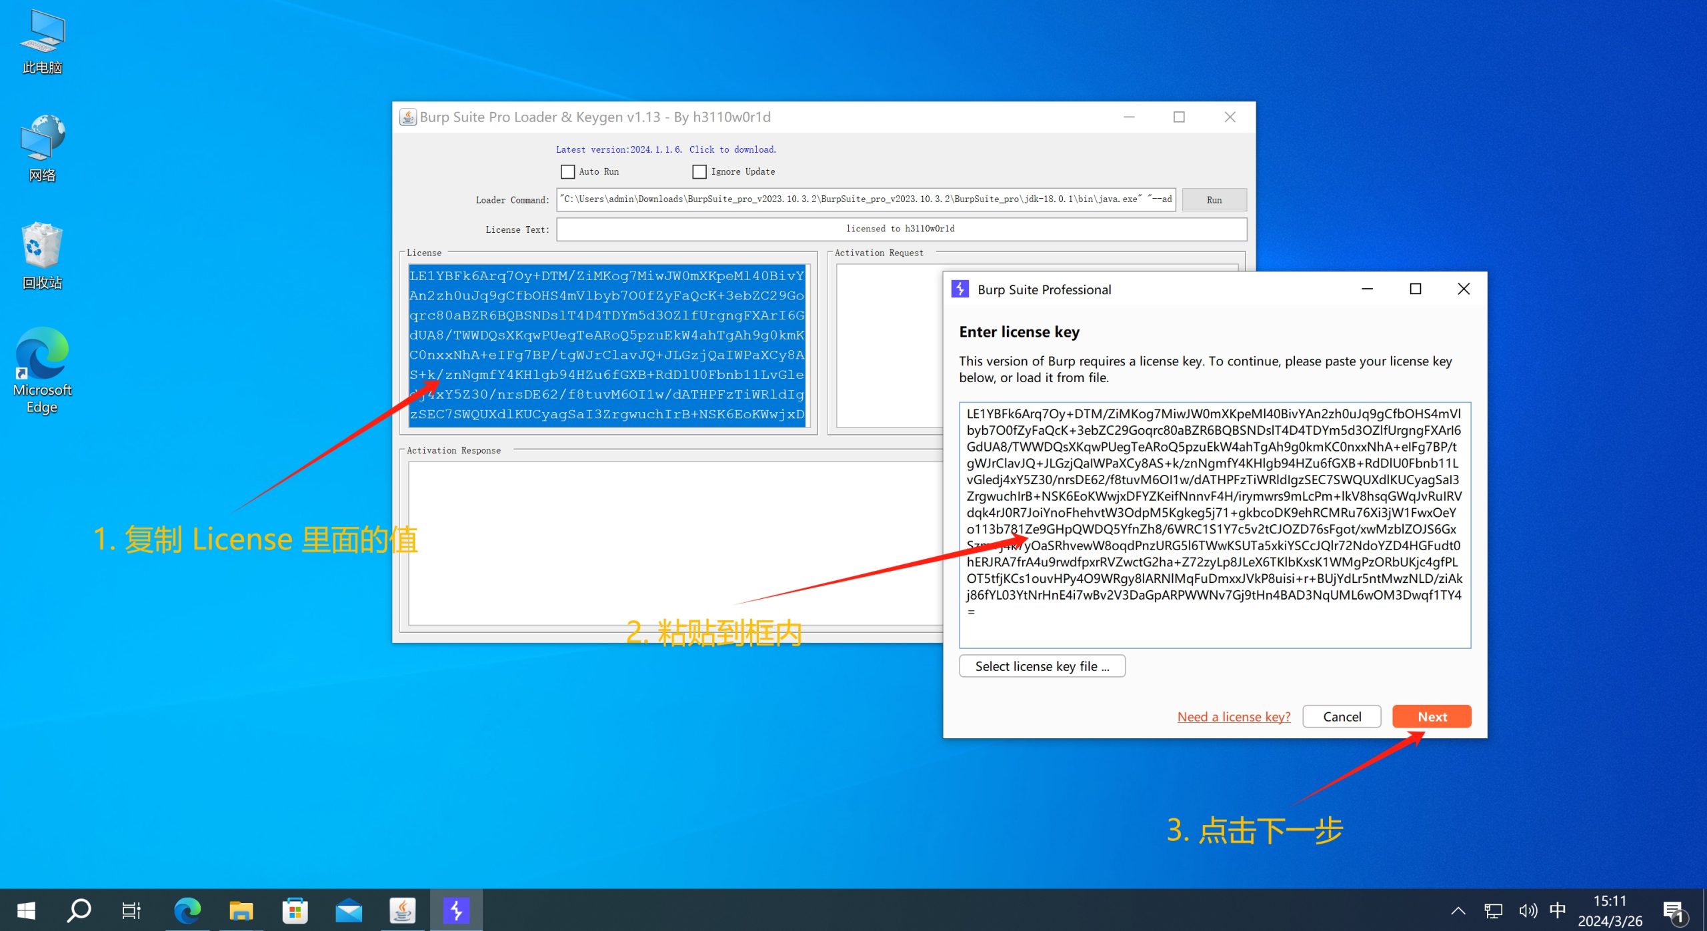Switch to Burp Suite taskbar icon

(456, 910)
